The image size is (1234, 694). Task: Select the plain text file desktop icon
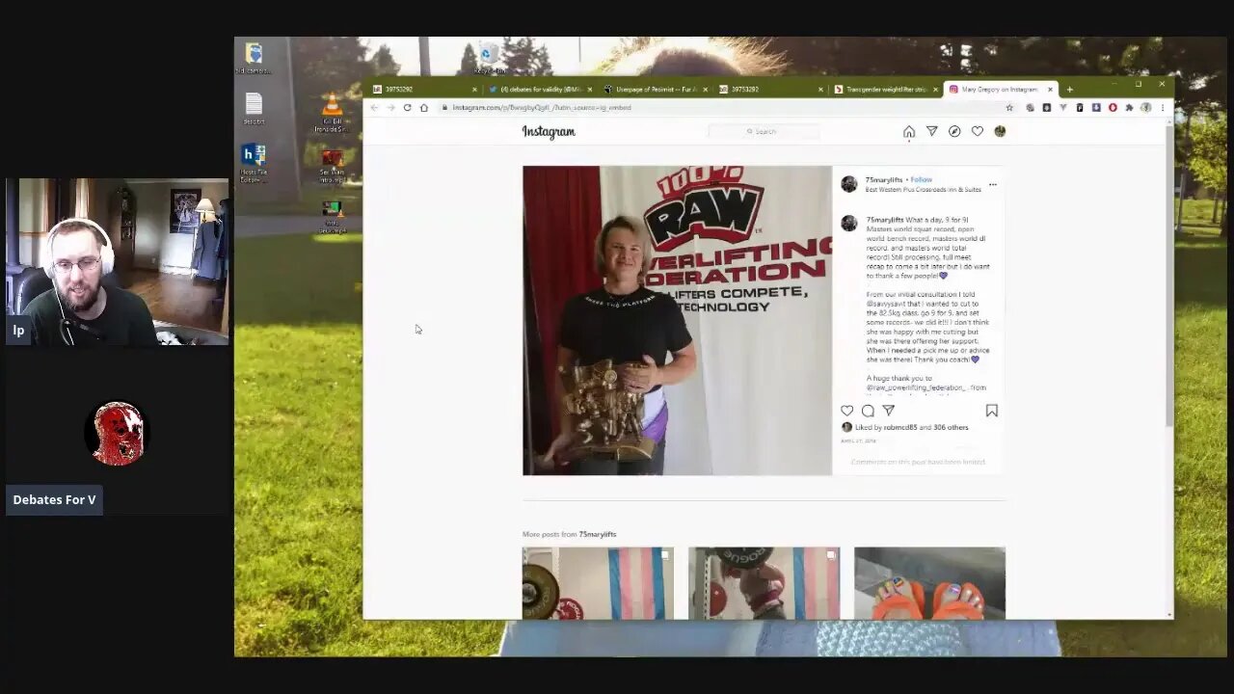tap(254, 108)
